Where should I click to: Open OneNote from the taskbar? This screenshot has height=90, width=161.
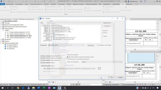tap(49, 88)
